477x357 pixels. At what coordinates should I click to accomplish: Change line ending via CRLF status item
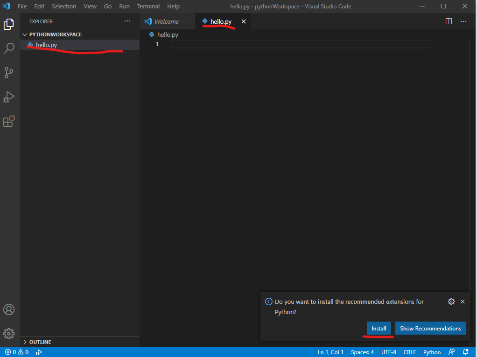(410, 352)
